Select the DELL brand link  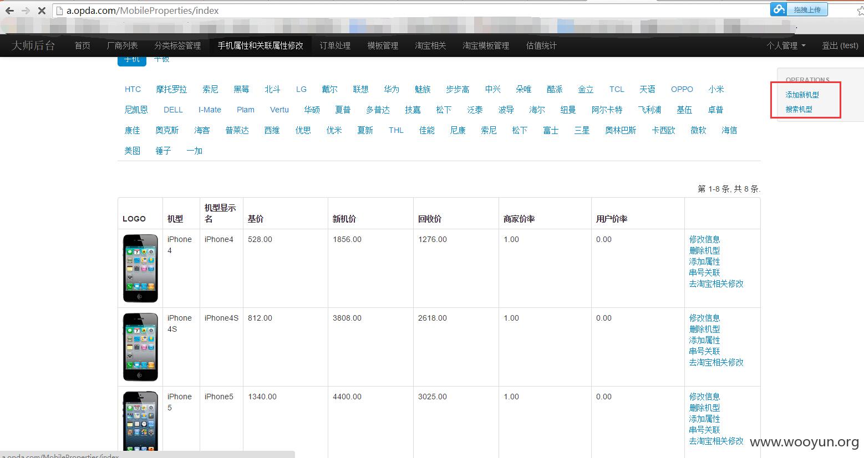click(x=173, y=110)
